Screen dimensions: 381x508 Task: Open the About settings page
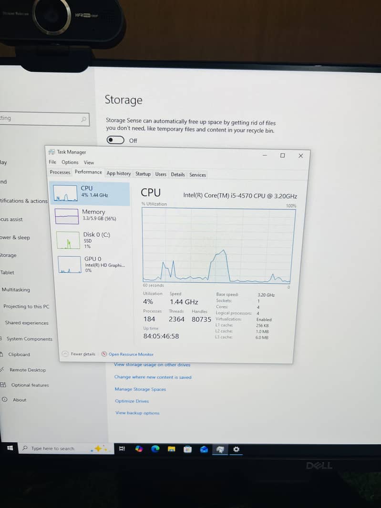(x=20, y=400)
